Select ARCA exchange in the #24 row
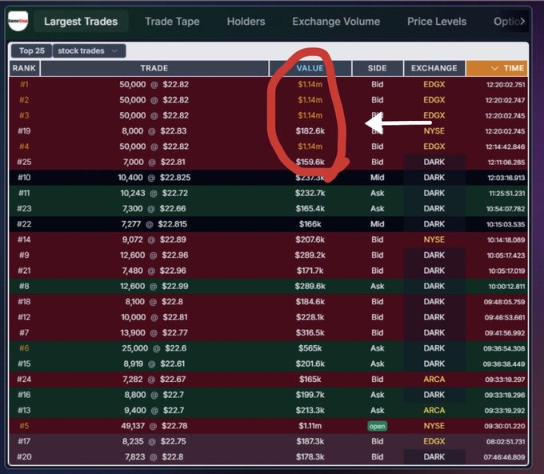This screenshot has width=544, height=474. click(434, 380)
